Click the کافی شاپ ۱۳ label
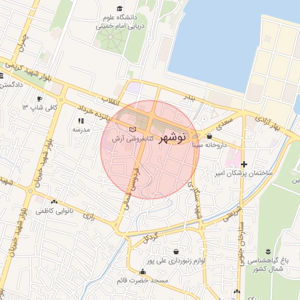This screenshot has width=300, height=300. point(40,107)
